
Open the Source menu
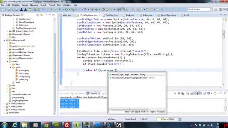25,5
